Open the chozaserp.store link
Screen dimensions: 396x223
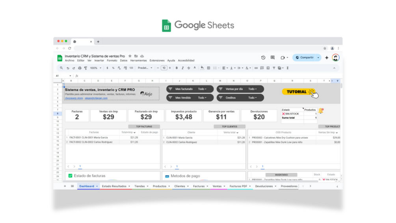[x=74, y=98]
